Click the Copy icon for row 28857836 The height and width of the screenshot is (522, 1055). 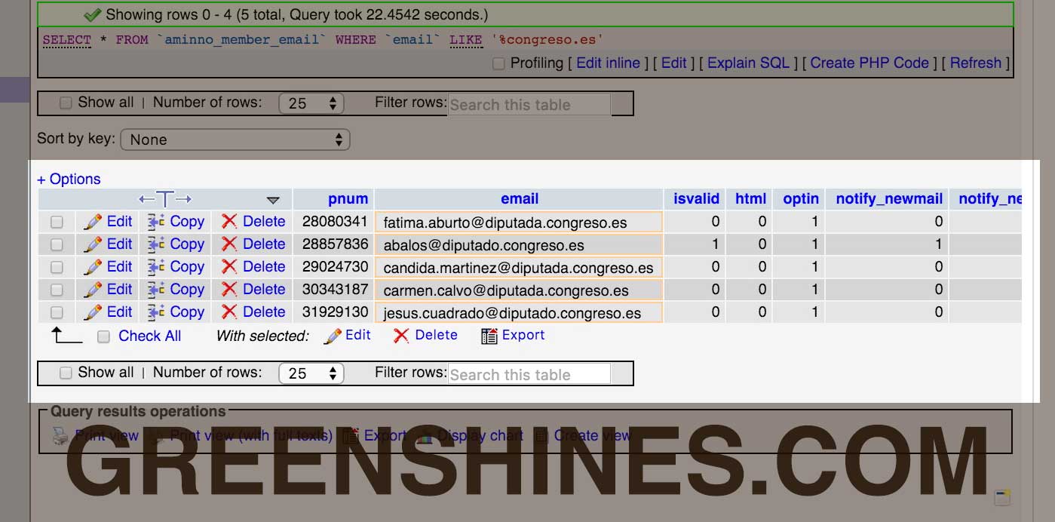[x=157, y=244]
